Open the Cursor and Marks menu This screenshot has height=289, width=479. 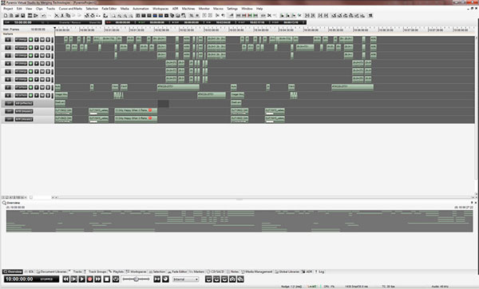pyautogui.click(x=70, y=9)
